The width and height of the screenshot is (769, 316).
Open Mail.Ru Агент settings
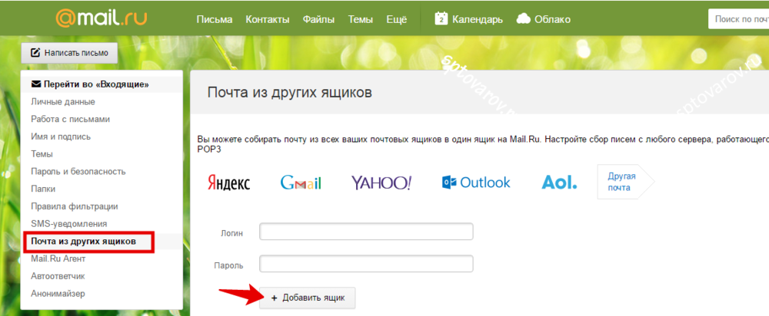[x=58, y=258]
